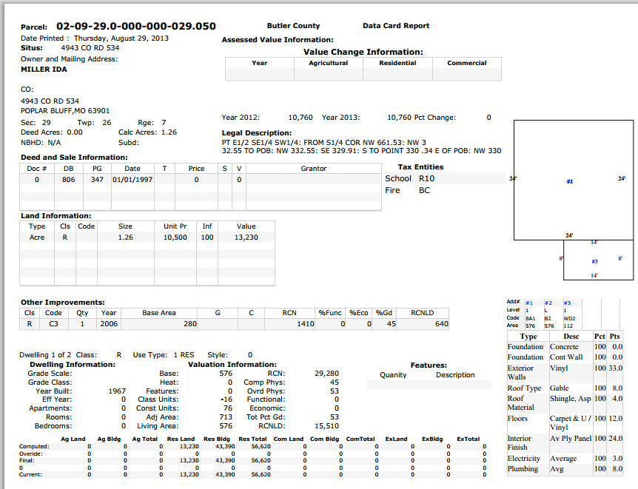The image size is (638, 489).
Task: Click the Residential column header
Action: 397,63
